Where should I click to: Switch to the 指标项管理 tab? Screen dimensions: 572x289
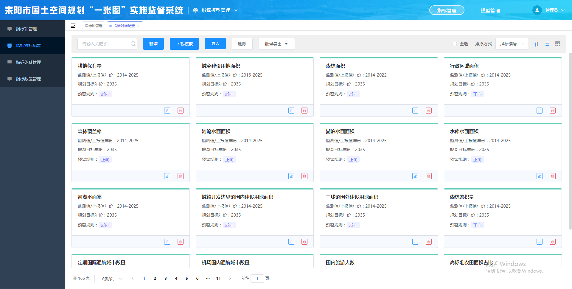tap(93, 26)
